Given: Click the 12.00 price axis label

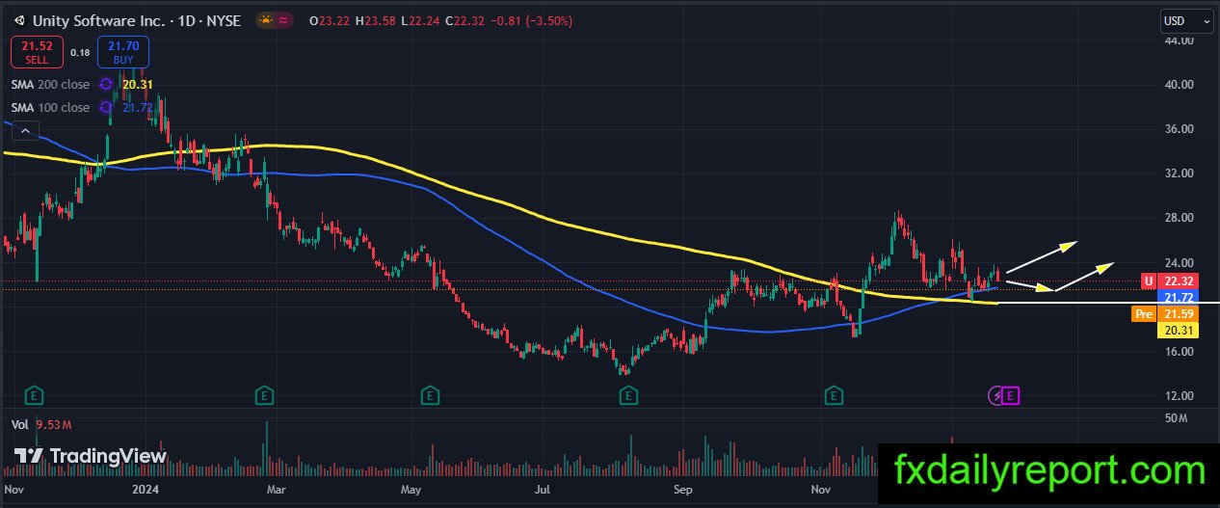Looking at the screenshot, I should 1179,395.
